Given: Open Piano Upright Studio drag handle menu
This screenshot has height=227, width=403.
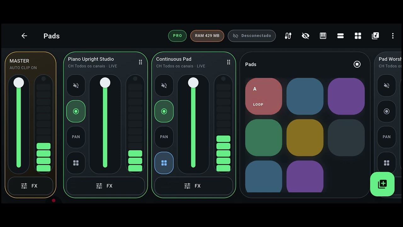Looking at the screenshot, I should [140, 62].
